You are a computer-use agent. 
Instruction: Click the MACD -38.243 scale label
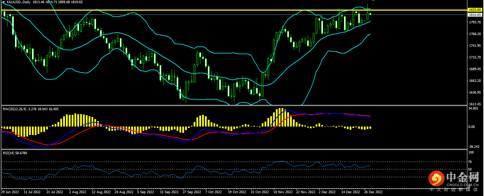point(474,146)
